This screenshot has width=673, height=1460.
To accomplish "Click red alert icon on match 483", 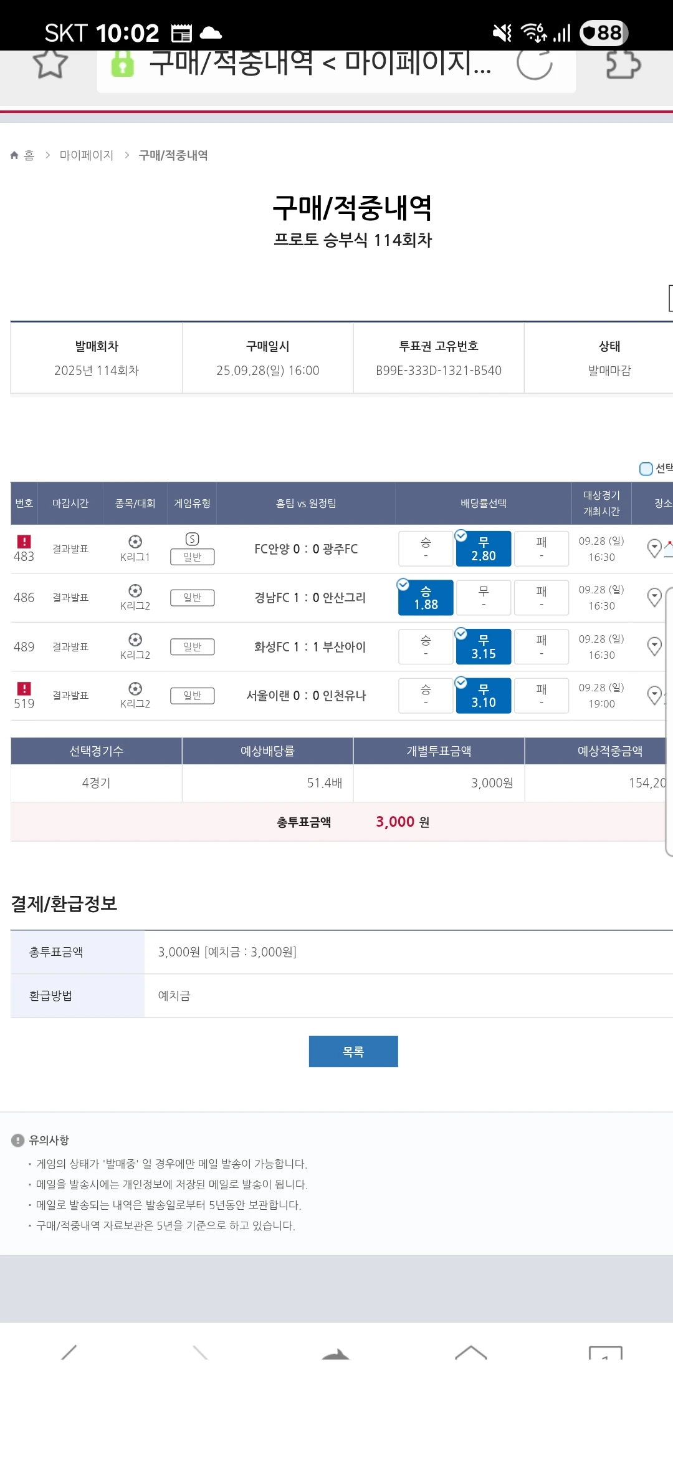I will [24, 541].
